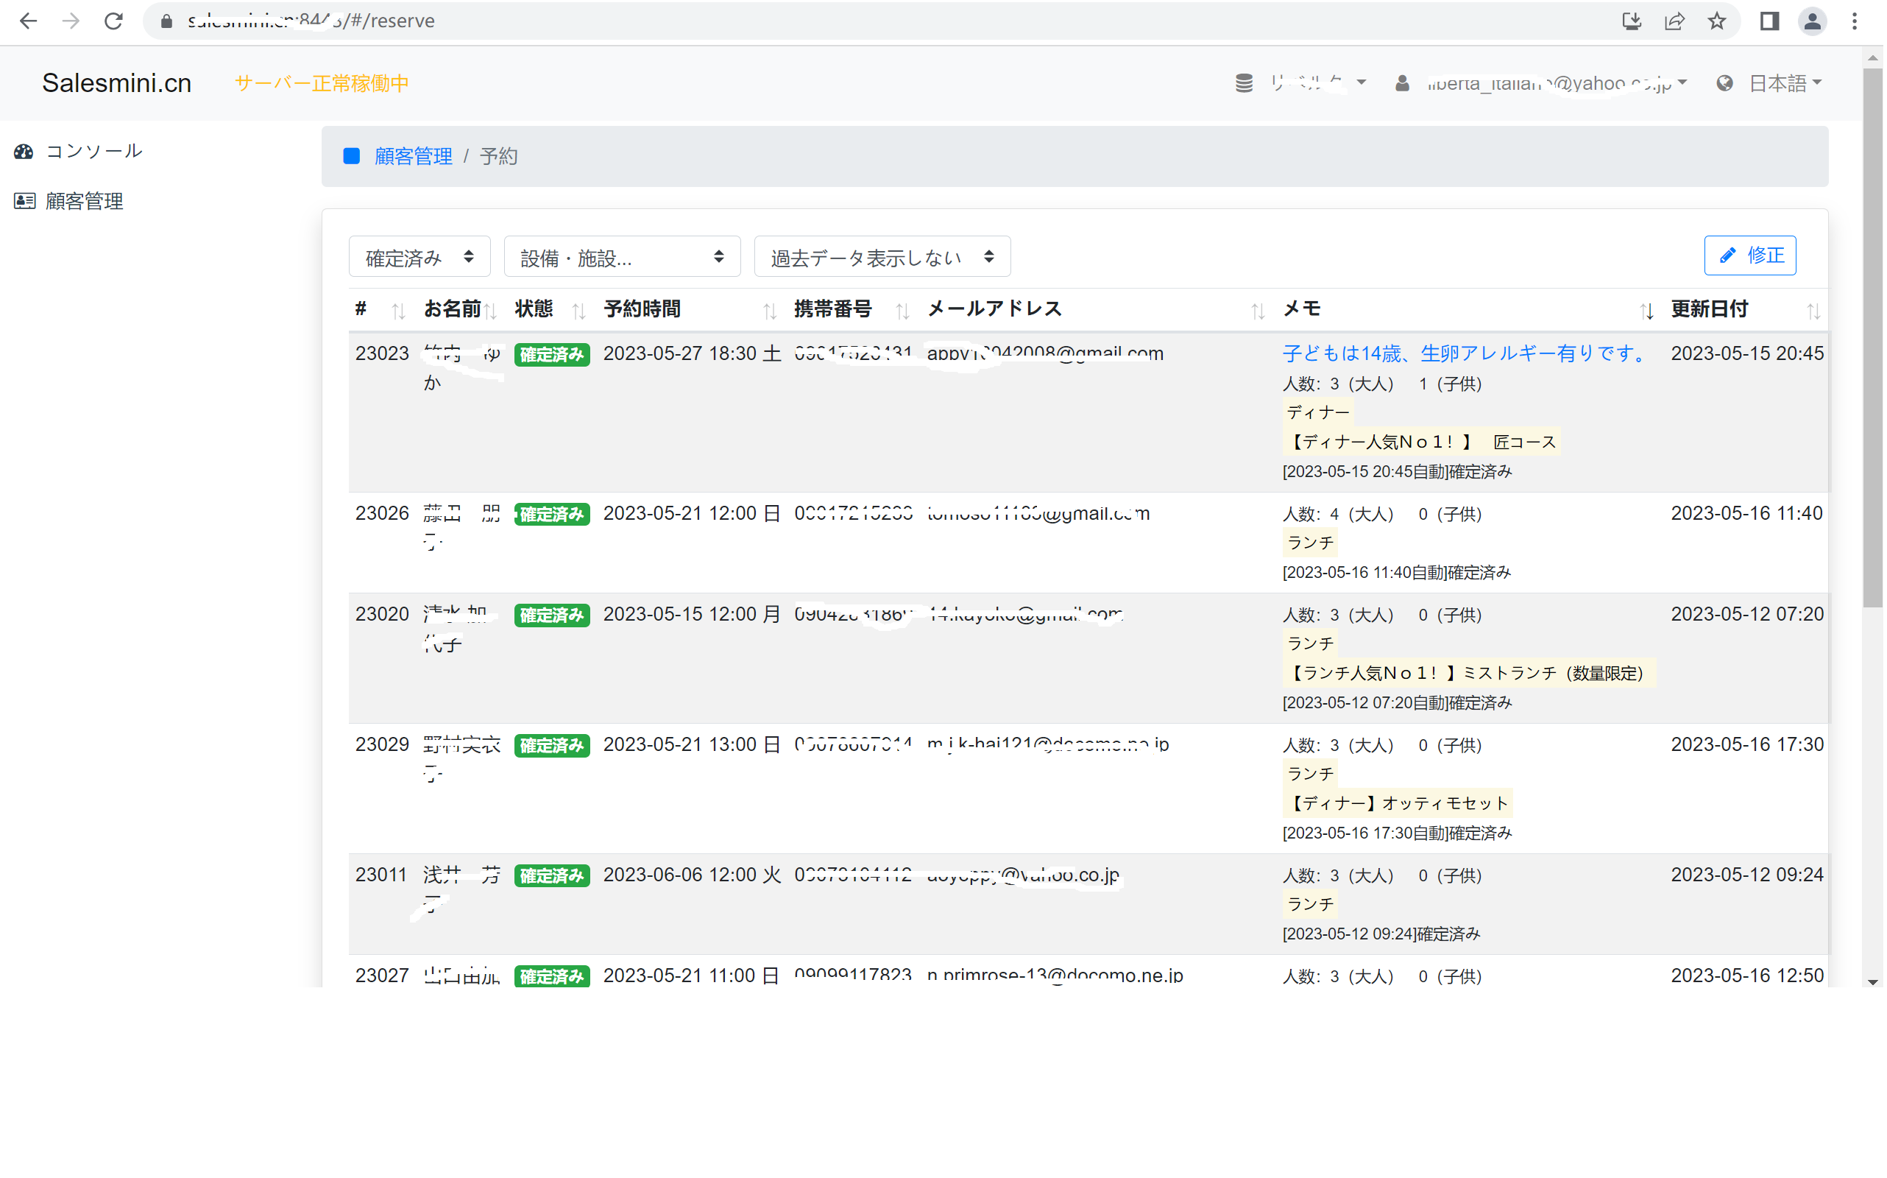
Task: Open the 設備・施設 dropdown
Action: pyautogui.click(x=622, y=256)
